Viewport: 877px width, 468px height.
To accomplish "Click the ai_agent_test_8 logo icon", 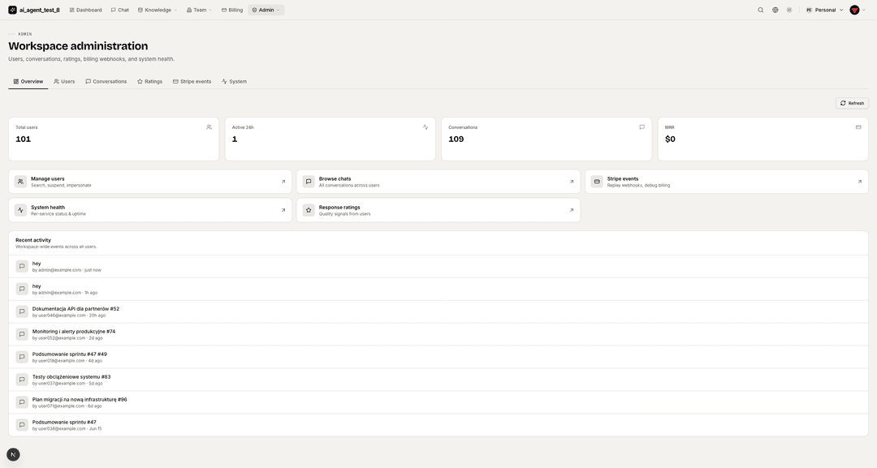I will 12,10.
